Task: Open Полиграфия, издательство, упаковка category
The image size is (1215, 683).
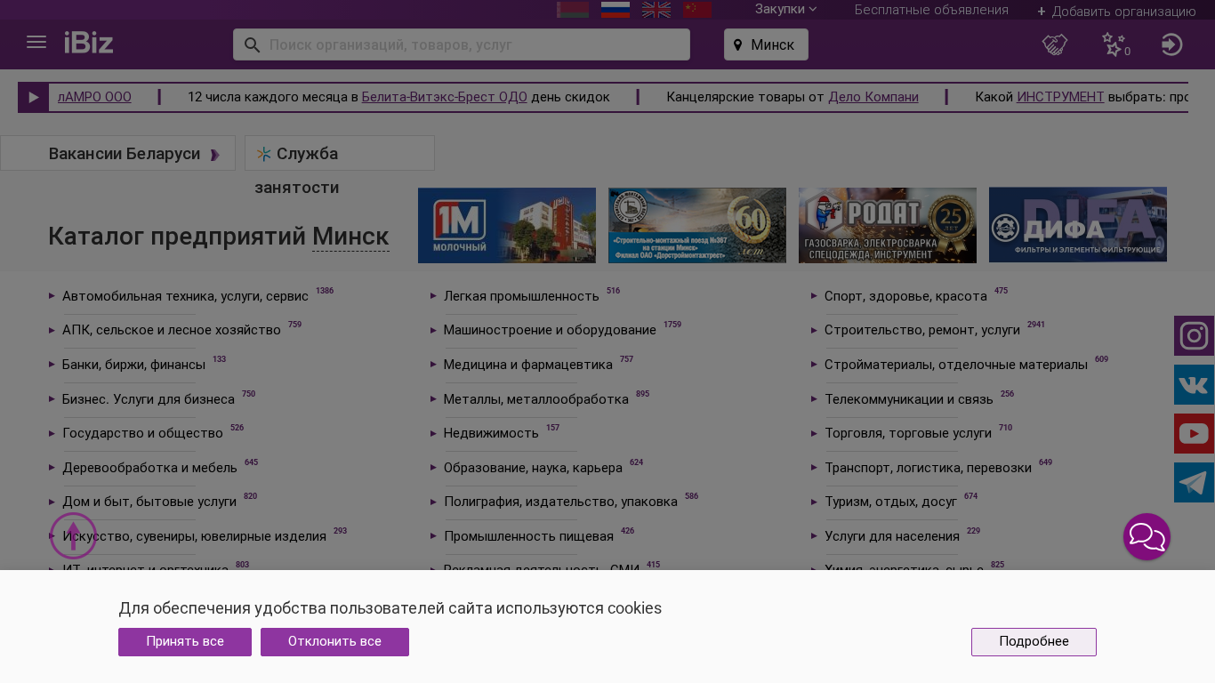Action: pos(560,502)
